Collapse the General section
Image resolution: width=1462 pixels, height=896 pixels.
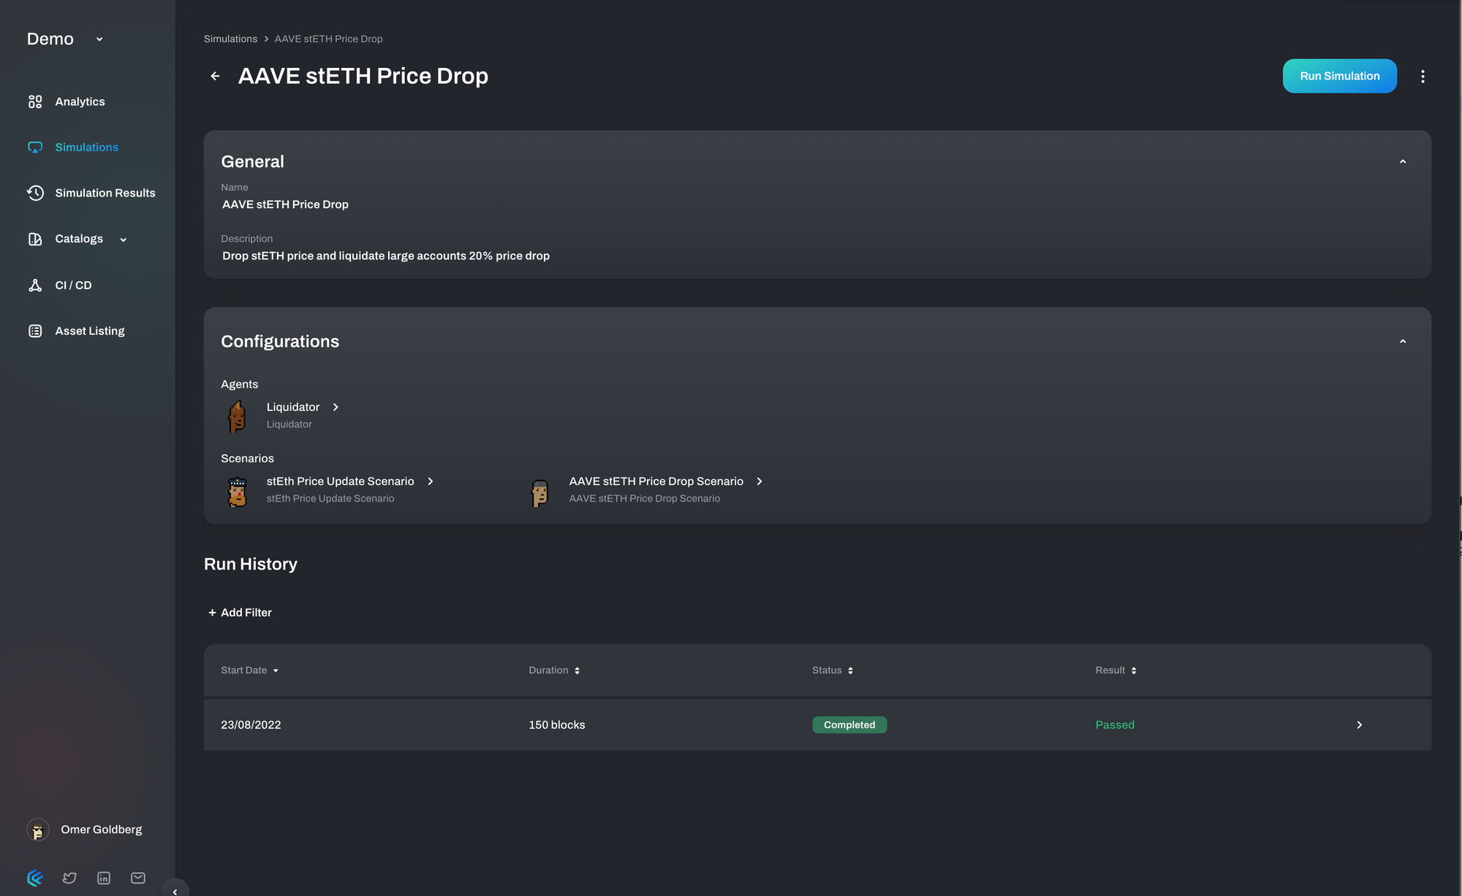pos(1402,161)
